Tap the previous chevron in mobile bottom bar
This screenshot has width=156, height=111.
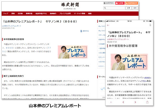pyautogui.click(x=123, y=102)
